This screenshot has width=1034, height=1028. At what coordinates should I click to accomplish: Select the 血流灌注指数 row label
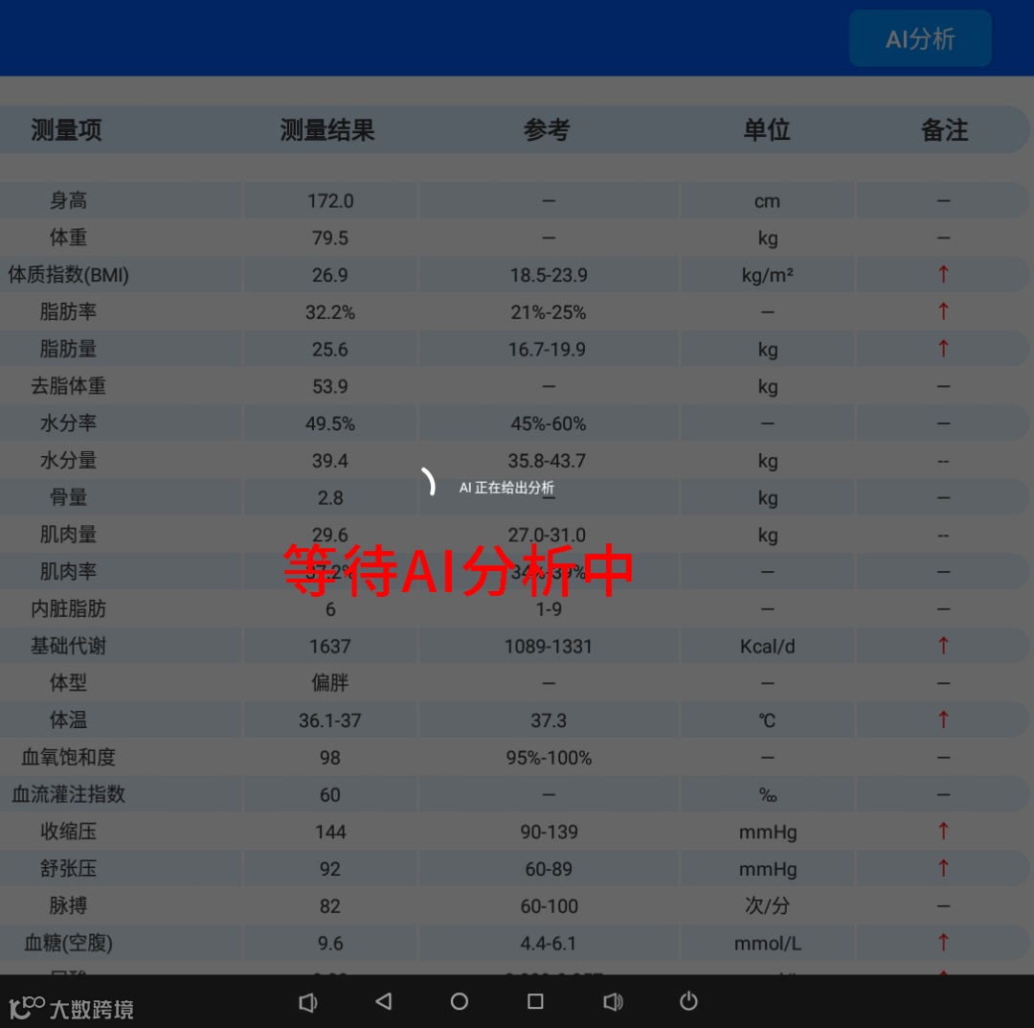pyautogui.click(x=68, y=794)
